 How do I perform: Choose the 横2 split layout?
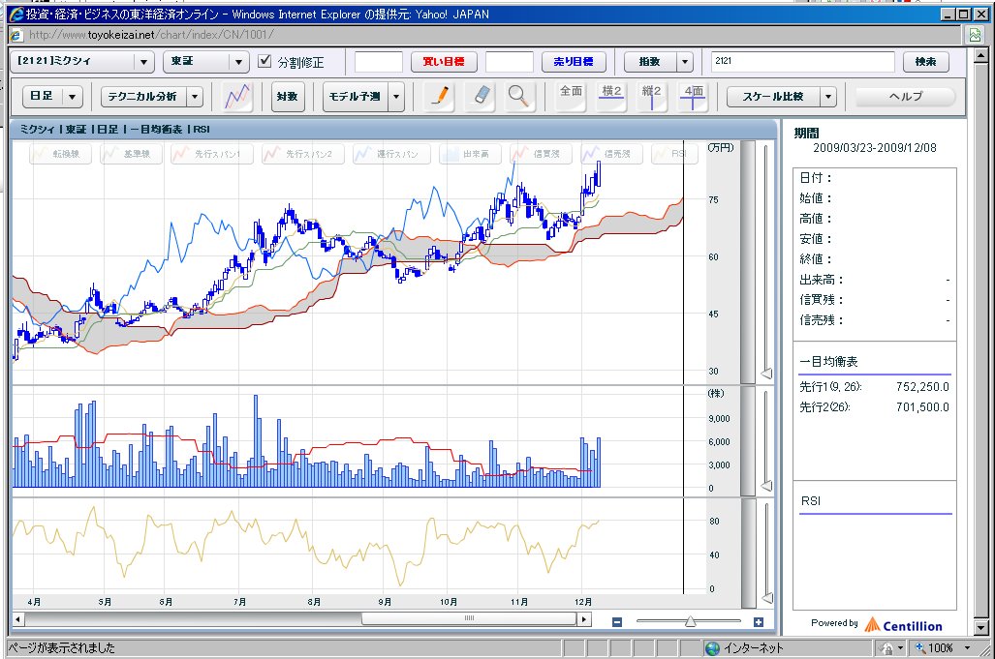[x=611, y=95]
